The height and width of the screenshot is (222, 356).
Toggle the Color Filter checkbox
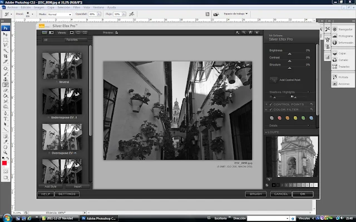coord(271,110)
